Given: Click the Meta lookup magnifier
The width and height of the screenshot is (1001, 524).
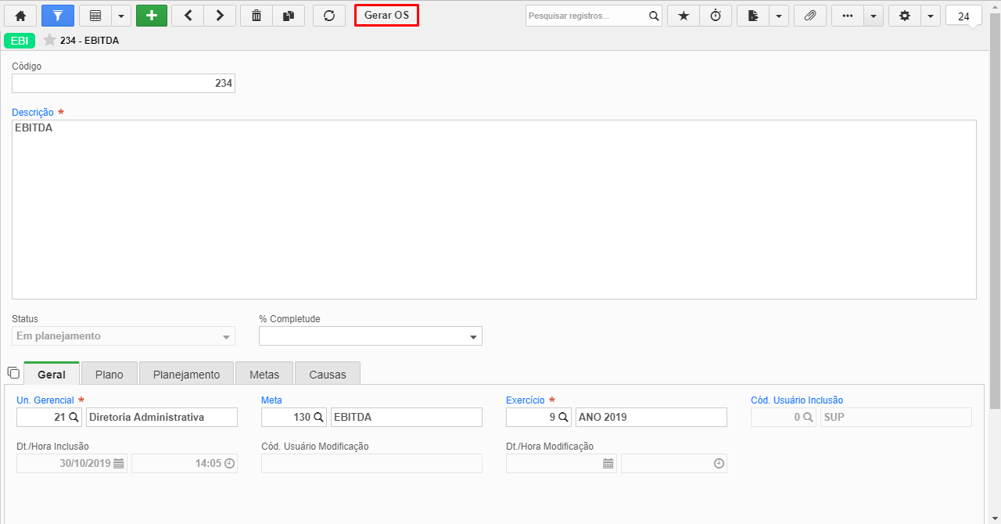Looking at the screenshot, I should pos(319,418).
